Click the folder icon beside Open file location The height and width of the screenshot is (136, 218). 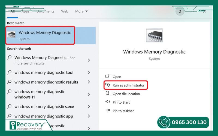coord(107,93)
